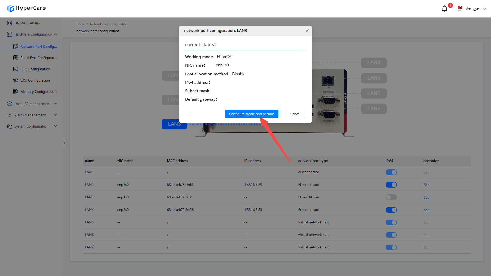Viewport: 491px width, 276px height.
Task: Turn off IPV4 toggle for LAN4
Action: (x=391, y=210)
